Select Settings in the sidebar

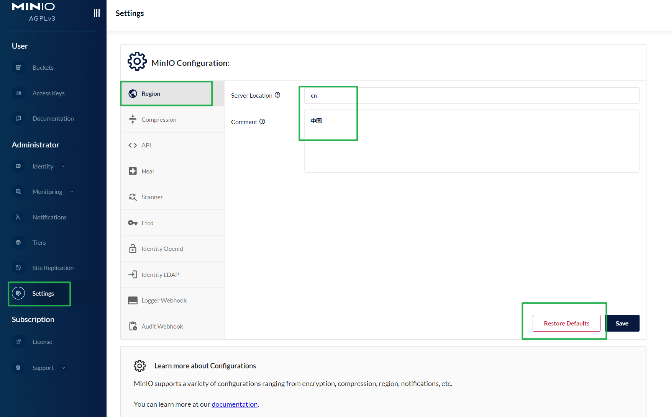(43, 293)
